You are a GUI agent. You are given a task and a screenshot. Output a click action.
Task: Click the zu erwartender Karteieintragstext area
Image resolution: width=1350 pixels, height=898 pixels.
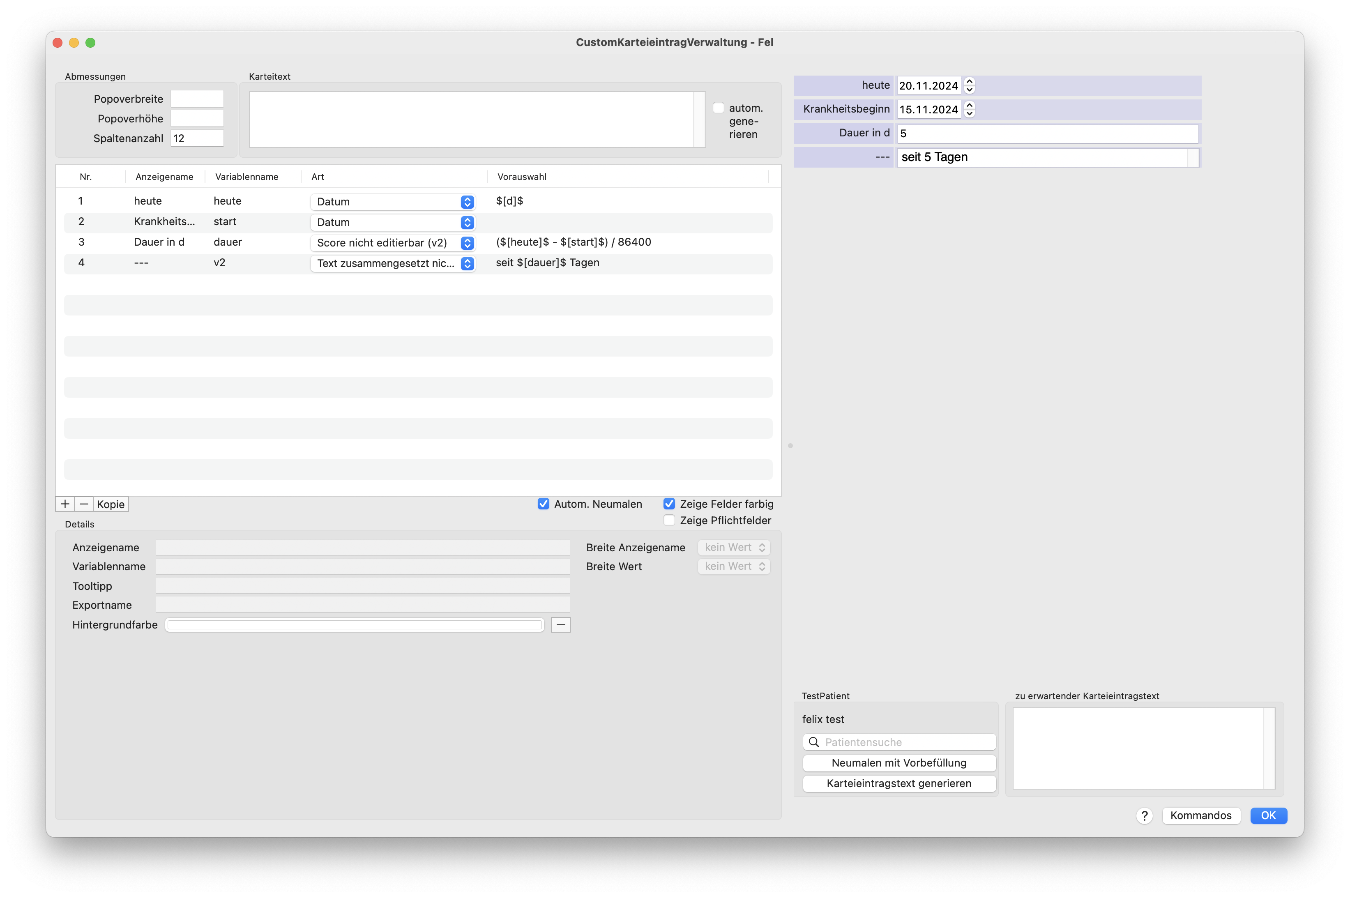tap(1138, 748)
